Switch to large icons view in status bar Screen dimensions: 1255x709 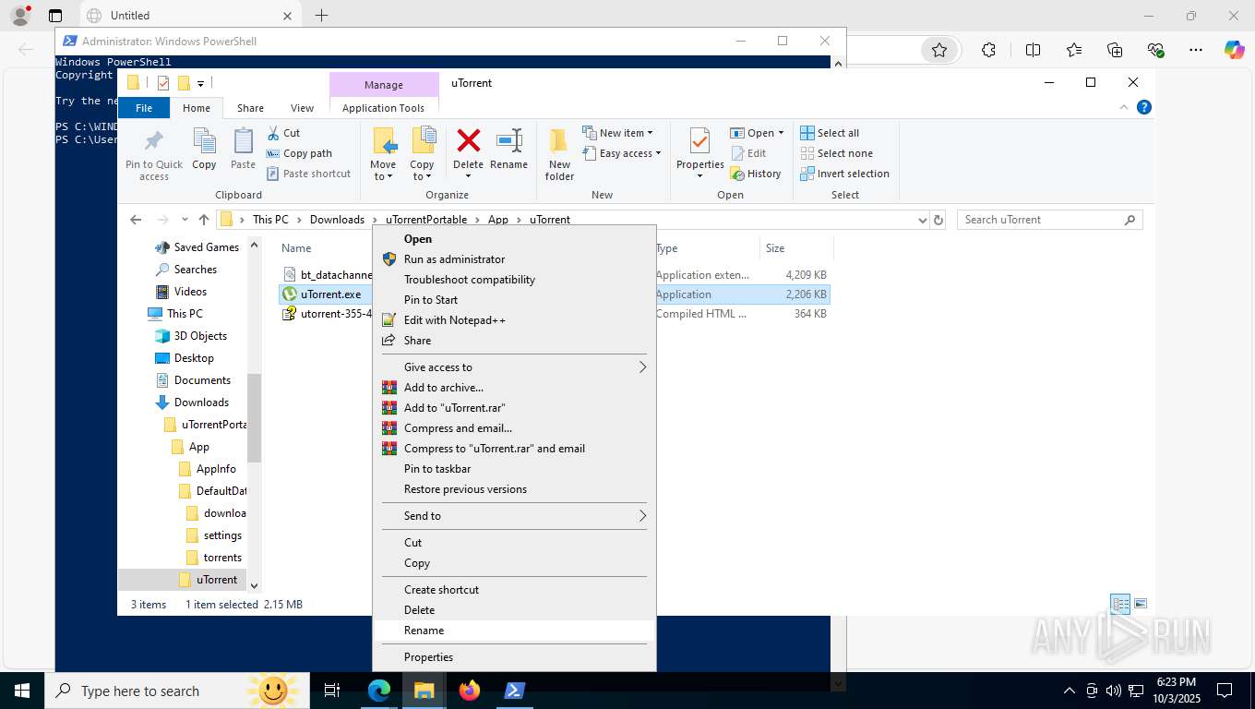click(x=1141, y=604)
